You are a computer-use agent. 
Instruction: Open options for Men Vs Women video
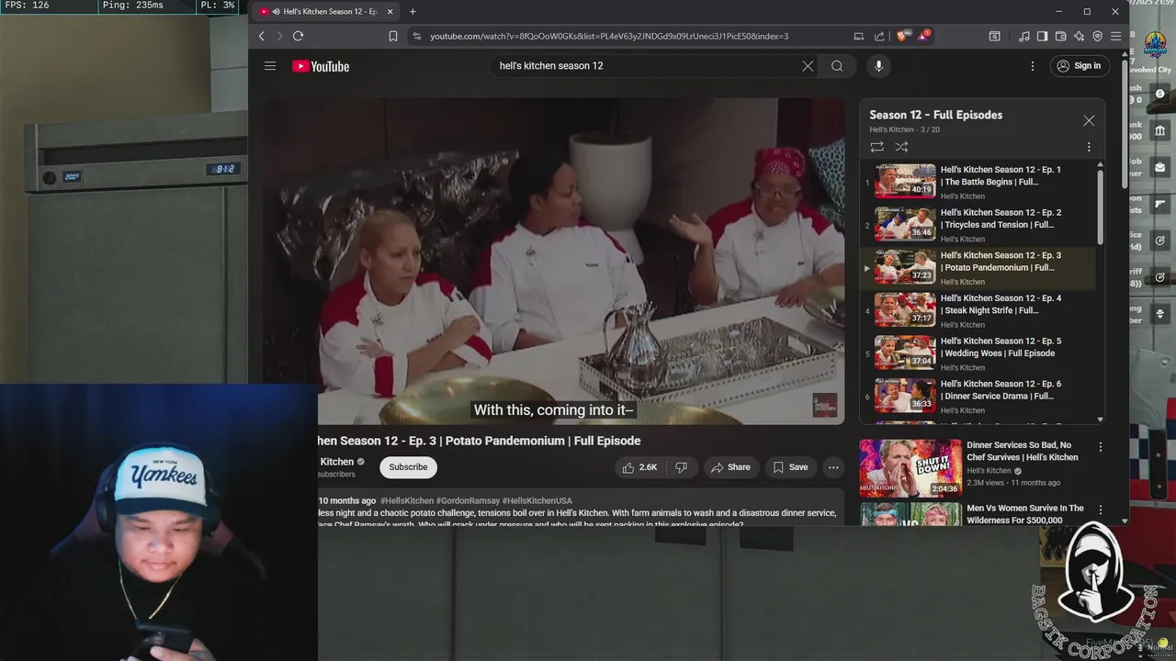pyautogui.click(x=1100, y=510)
